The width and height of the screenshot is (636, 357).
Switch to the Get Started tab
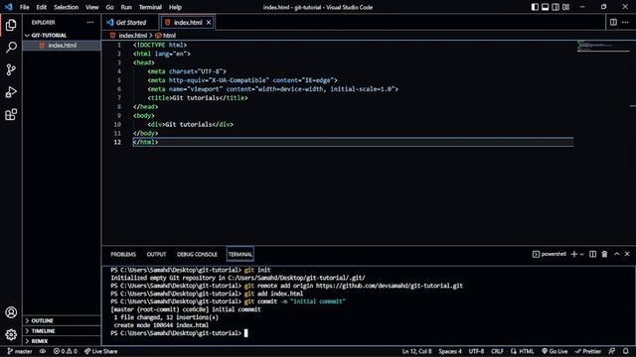(x=130, y=22)
